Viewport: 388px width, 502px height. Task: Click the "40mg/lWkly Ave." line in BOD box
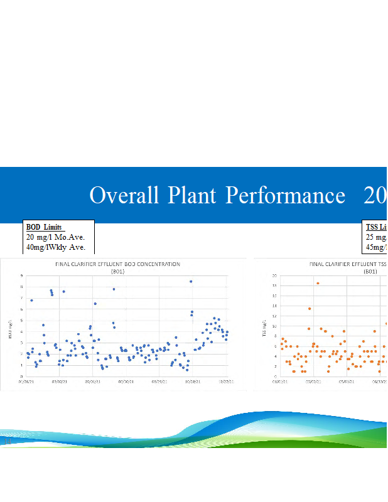coord(56,247)
